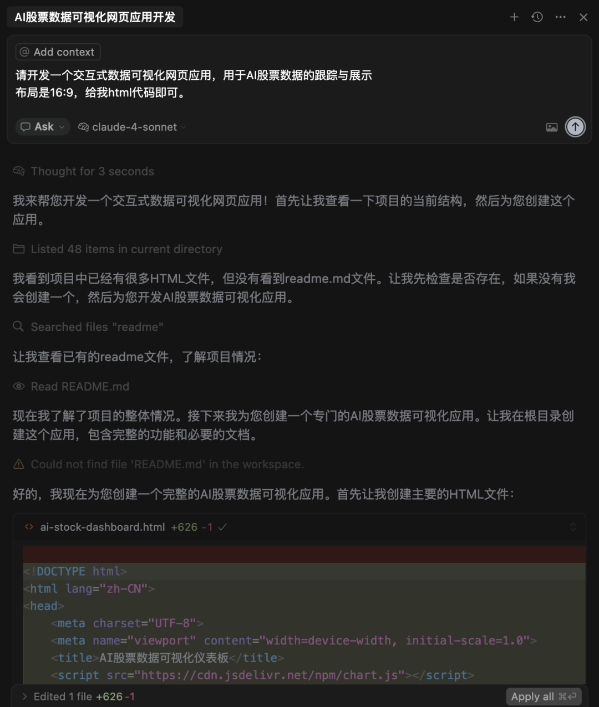
Task: Open chat history clock icon
Action: tap(537, 17)
